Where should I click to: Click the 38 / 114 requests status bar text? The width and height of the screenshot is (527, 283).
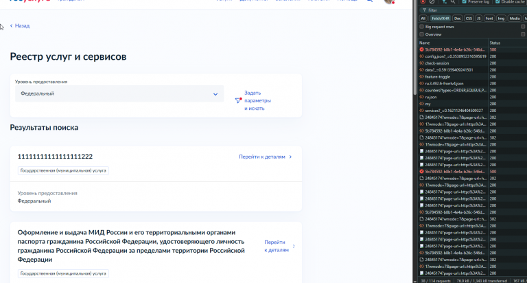(x=436, y=281)
